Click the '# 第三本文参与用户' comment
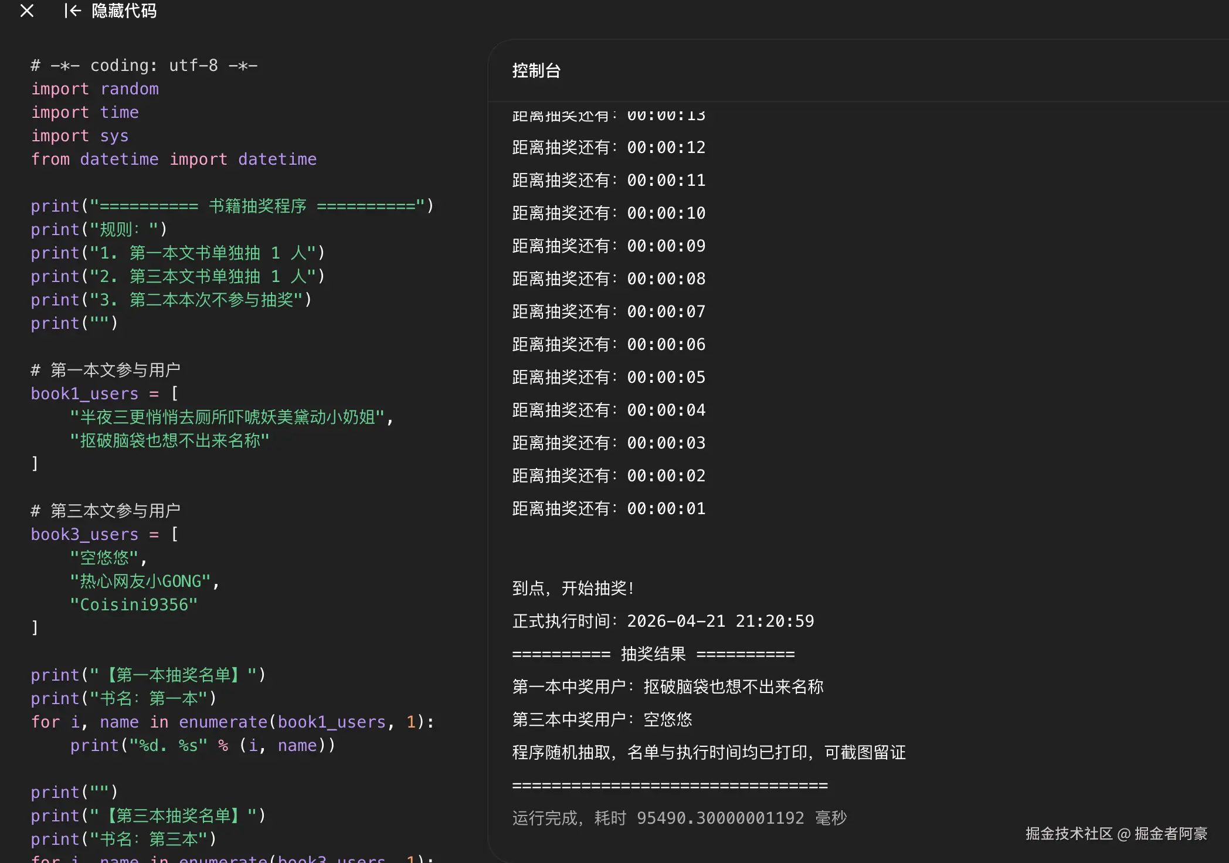1229x863 pixels. (x=106, y=511)
